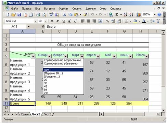Copy selection with the copy icon

[70, 15]
